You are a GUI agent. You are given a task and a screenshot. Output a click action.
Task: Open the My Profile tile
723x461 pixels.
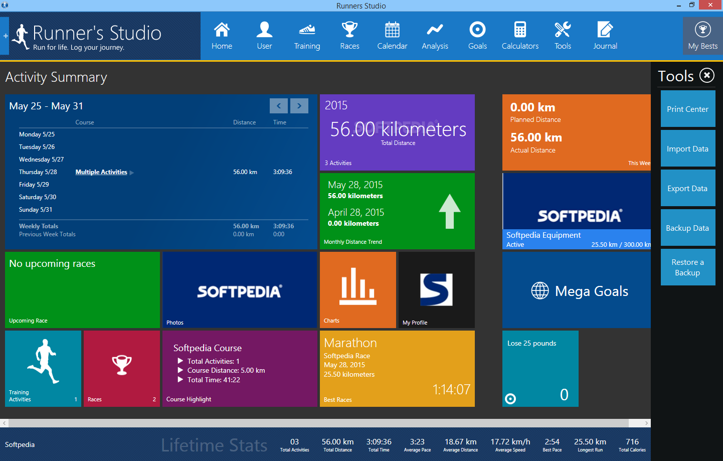coord(437,290)
